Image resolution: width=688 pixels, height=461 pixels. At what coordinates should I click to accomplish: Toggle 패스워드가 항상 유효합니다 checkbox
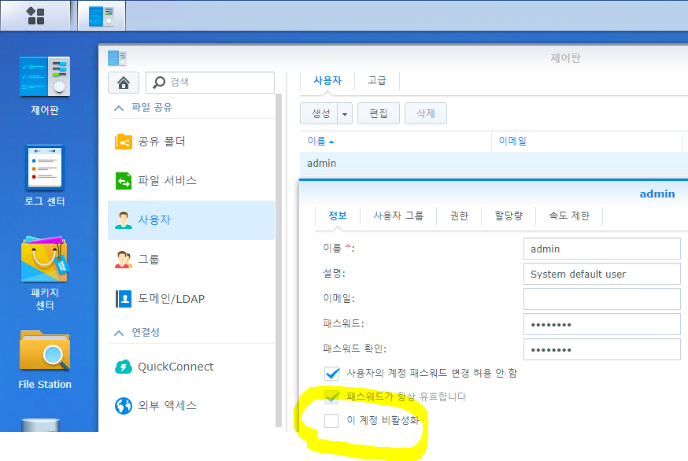coord(331,397)
